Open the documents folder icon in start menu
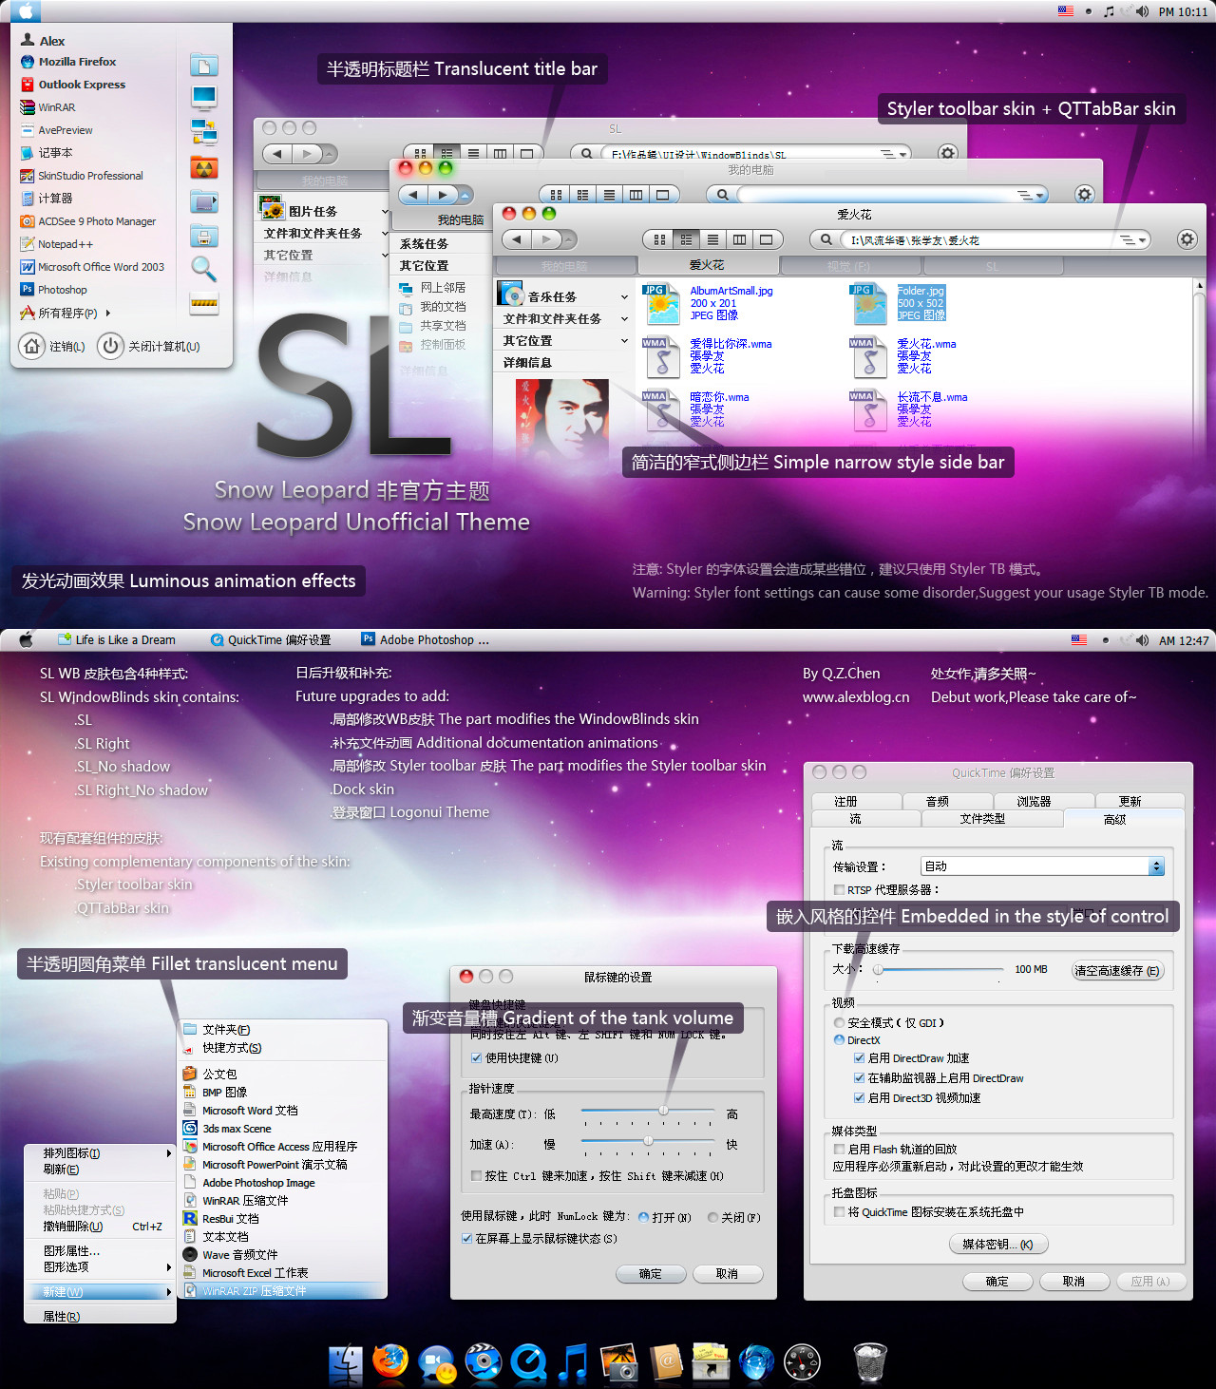The height and width of the screenshot is (1389, 1216). click(x=204, y=65)
